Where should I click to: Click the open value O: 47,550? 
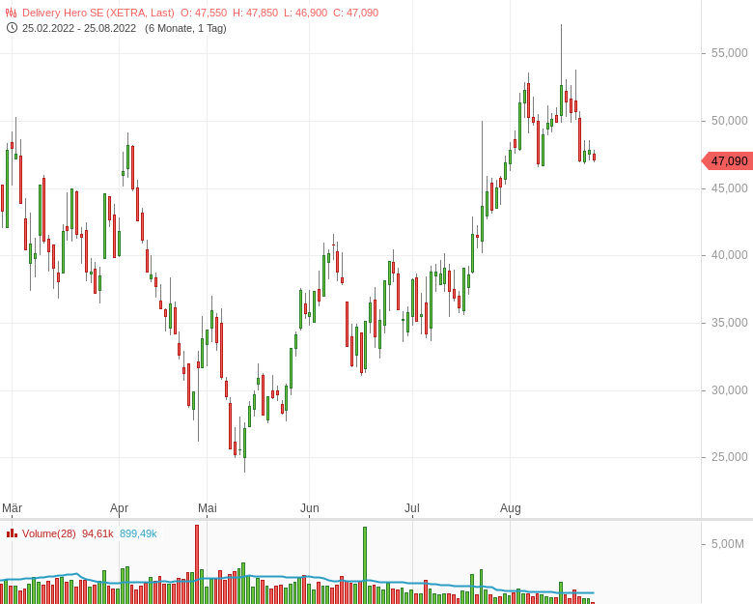[204, 13]
